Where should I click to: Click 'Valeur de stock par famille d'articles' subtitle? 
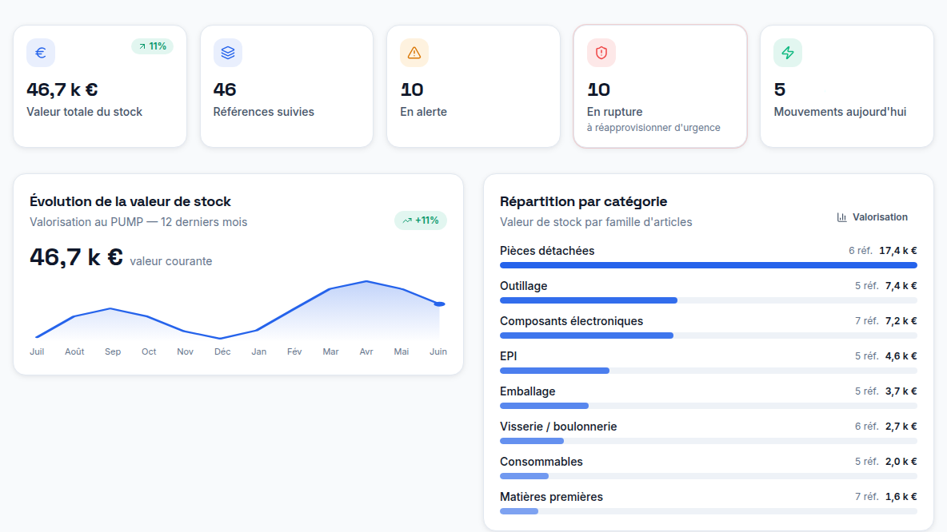(596, 222)
